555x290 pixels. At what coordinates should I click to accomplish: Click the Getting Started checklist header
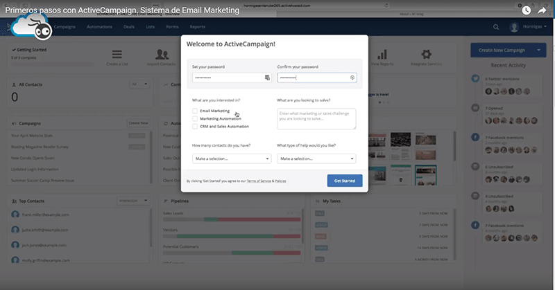click(29, 50)
